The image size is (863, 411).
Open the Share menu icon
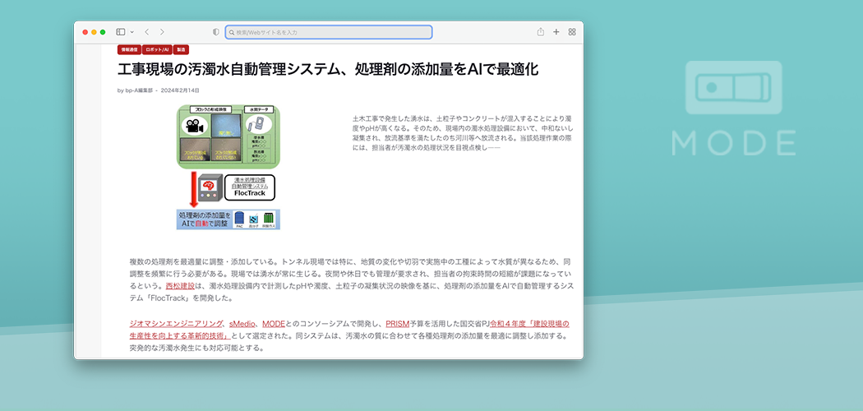(x=541, y=32)
